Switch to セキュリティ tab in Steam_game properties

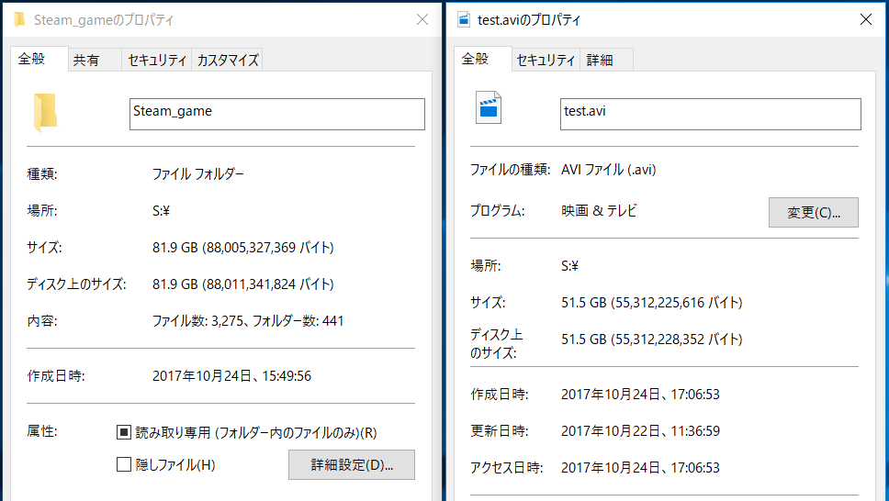coord(157,60)
